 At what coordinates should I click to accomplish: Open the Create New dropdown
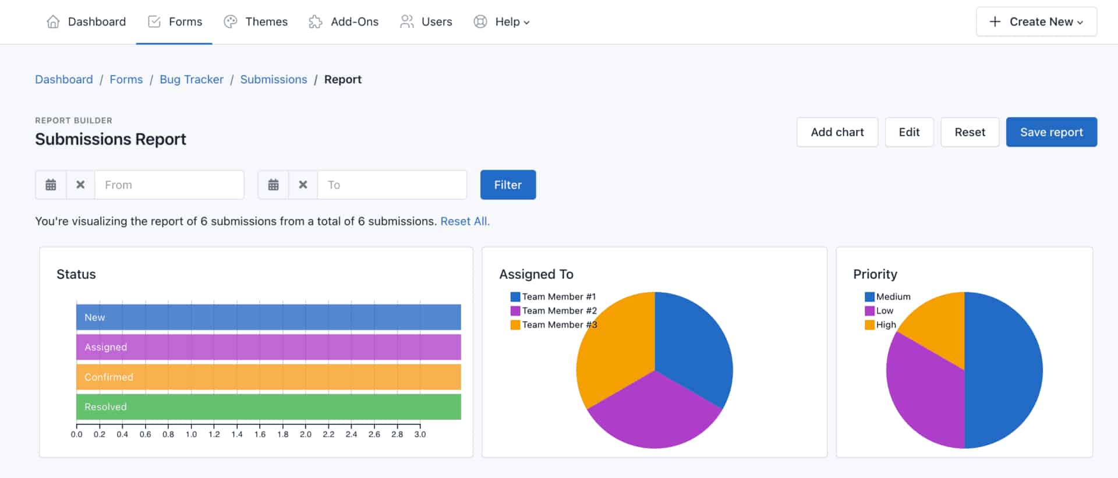point(1036,22)
